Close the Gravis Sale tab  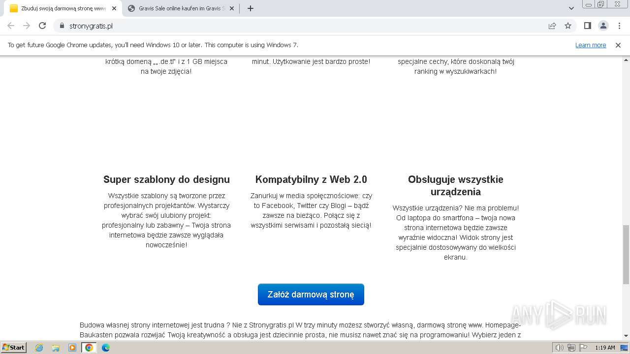pyautogui.click(x=232, y=8)
